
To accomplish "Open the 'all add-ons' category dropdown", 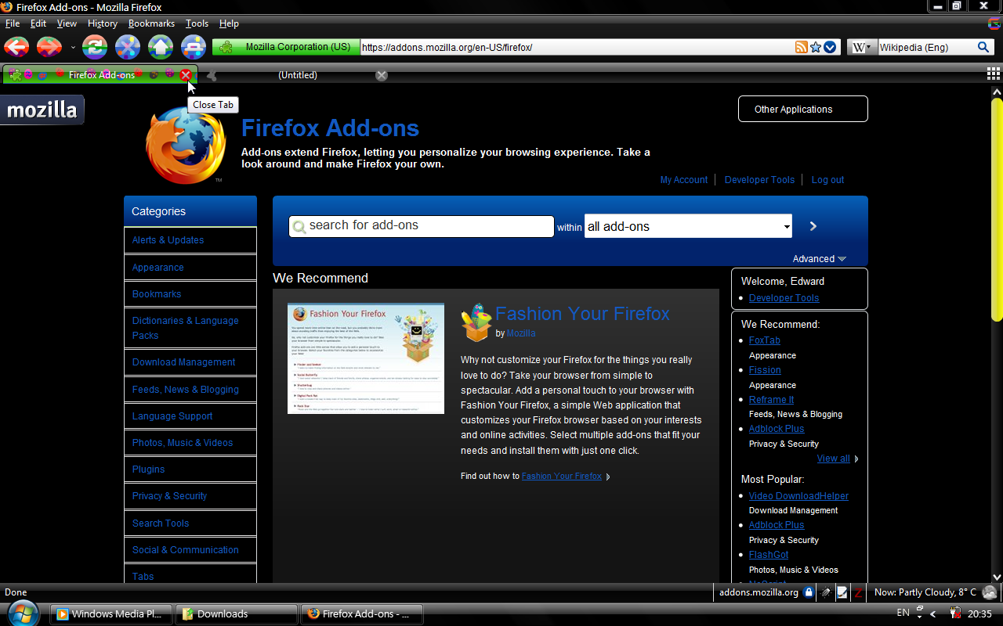I will (688, 226).
